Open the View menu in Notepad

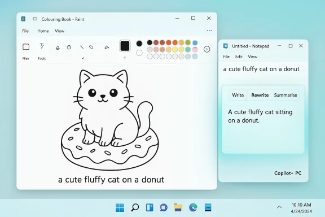[252, 57]
